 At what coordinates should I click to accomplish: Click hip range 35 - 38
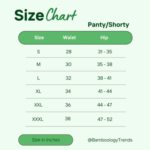click(x=105, y=64)
